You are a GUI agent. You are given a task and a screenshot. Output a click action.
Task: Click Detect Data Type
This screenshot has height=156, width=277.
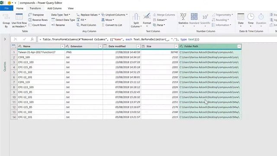point(63,20)
